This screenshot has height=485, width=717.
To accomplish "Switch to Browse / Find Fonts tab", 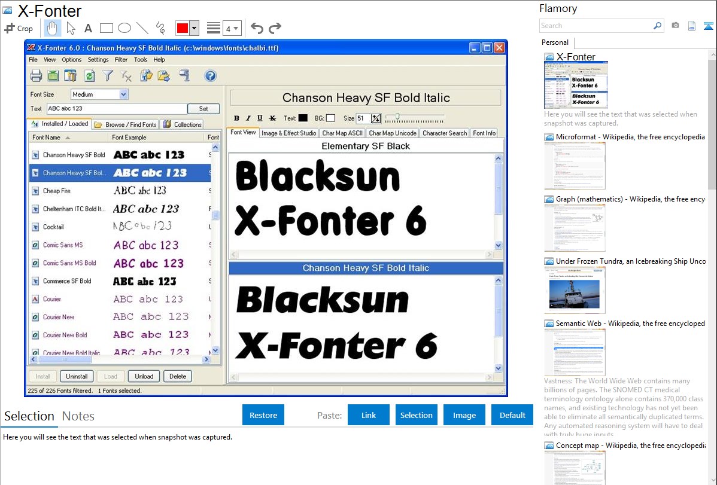I will point(125,124).
